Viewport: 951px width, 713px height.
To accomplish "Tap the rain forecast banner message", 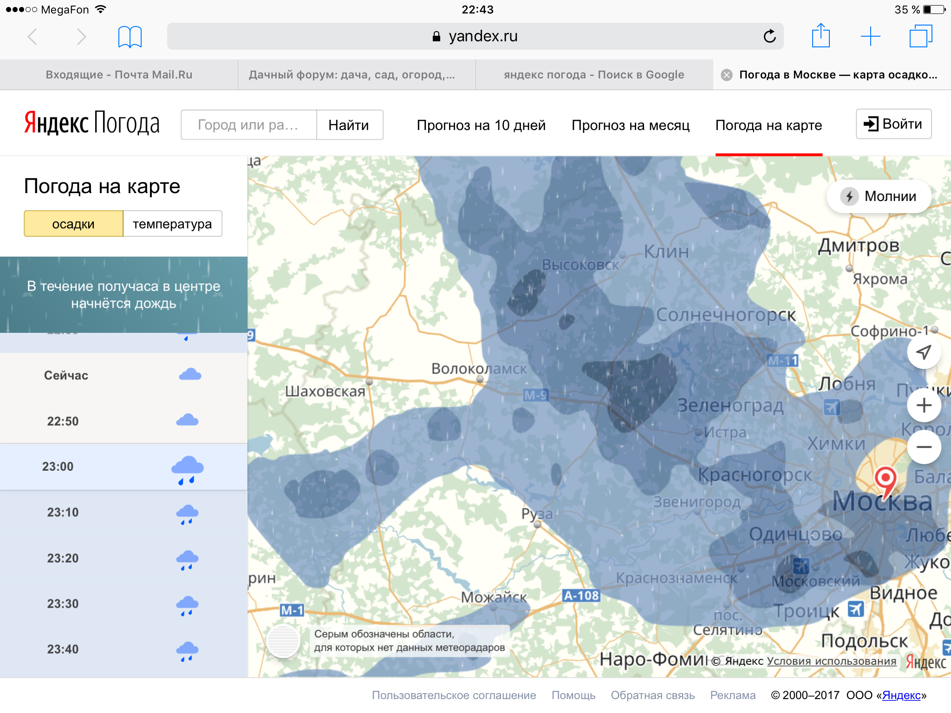I will [124, 295].
